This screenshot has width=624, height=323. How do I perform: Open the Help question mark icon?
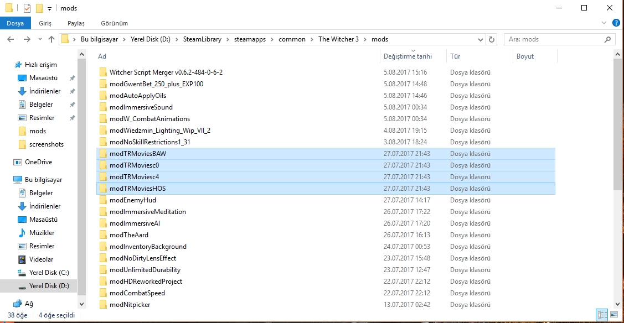(616, 23)
